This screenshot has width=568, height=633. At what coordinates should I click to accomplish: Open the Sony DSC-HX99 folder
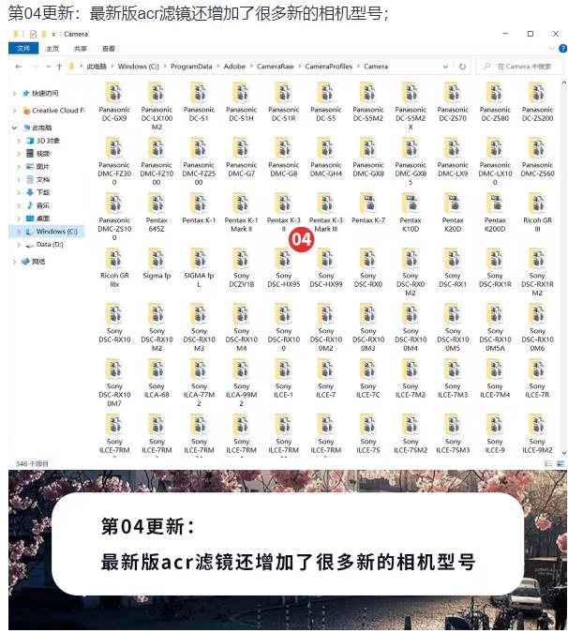tap(325, 267)
